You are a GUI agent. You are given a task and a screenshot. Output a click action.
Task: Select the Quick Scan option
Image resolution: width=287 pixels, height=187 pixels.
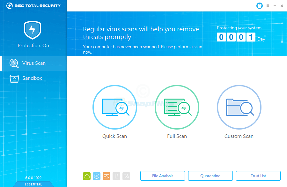[114, 107]
